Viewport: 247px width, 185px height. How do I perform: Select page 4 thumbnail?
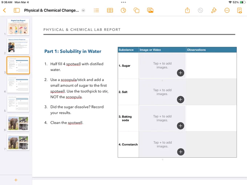tap(18, 85)
